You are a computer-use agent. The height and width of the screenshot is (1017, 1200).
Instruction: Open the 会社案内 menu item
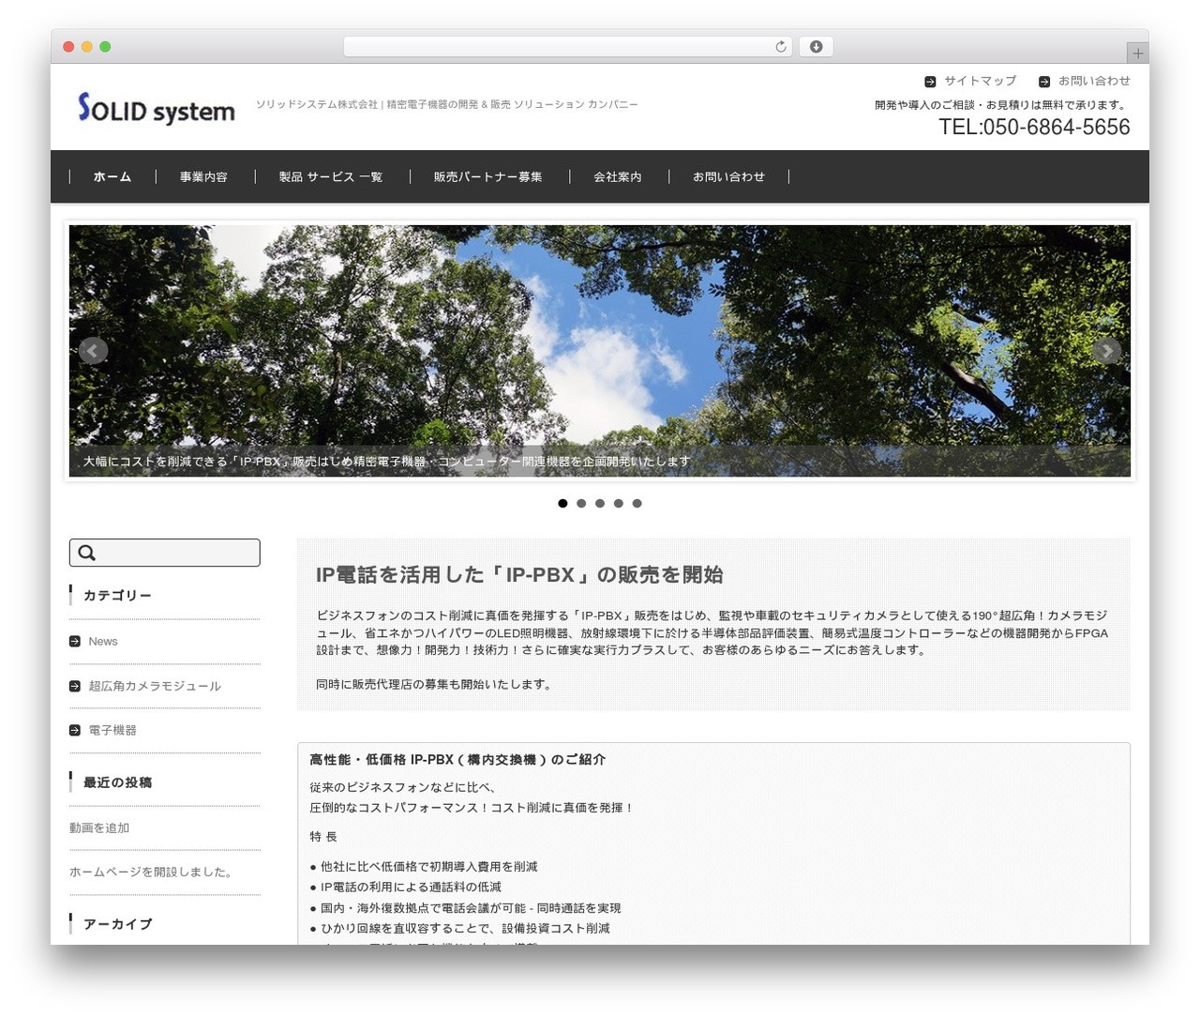coord(618,176)
